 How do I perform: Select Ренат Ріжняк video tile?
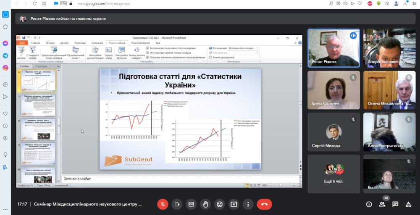point(333,47)
